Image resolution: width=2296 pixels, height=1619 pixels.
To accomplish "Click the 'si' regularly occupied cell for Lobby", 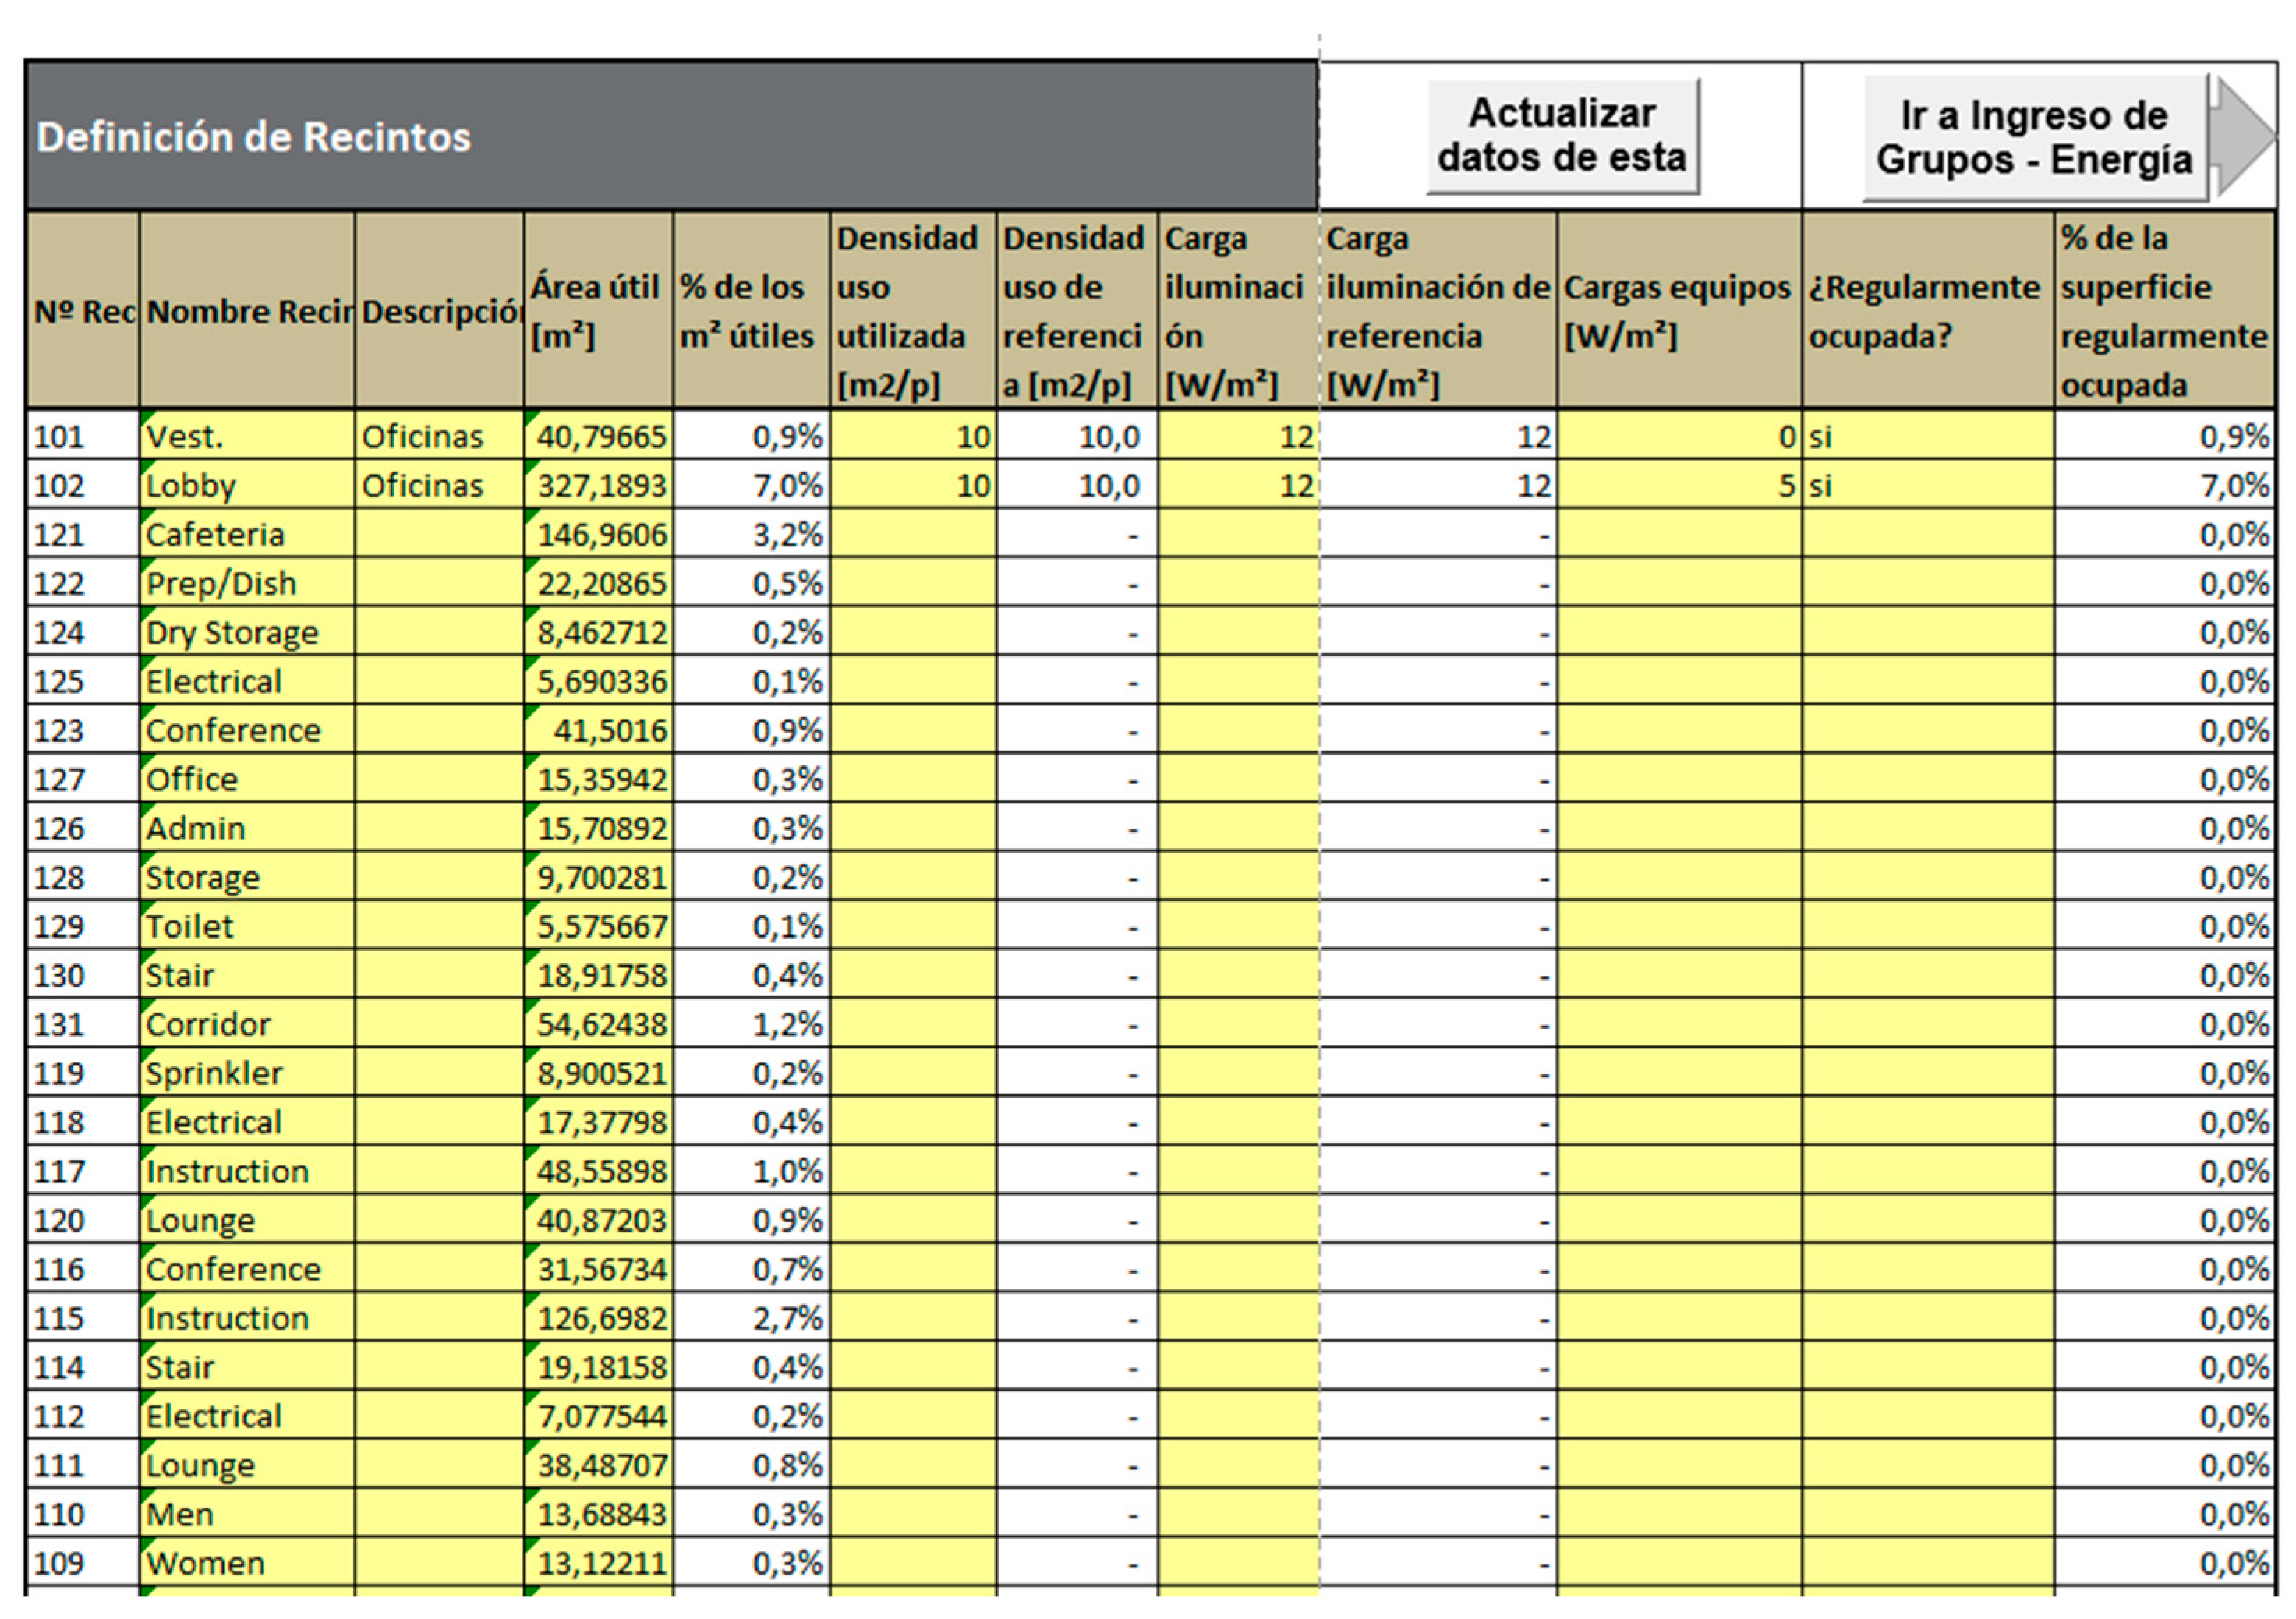I will pos(1927,486).
